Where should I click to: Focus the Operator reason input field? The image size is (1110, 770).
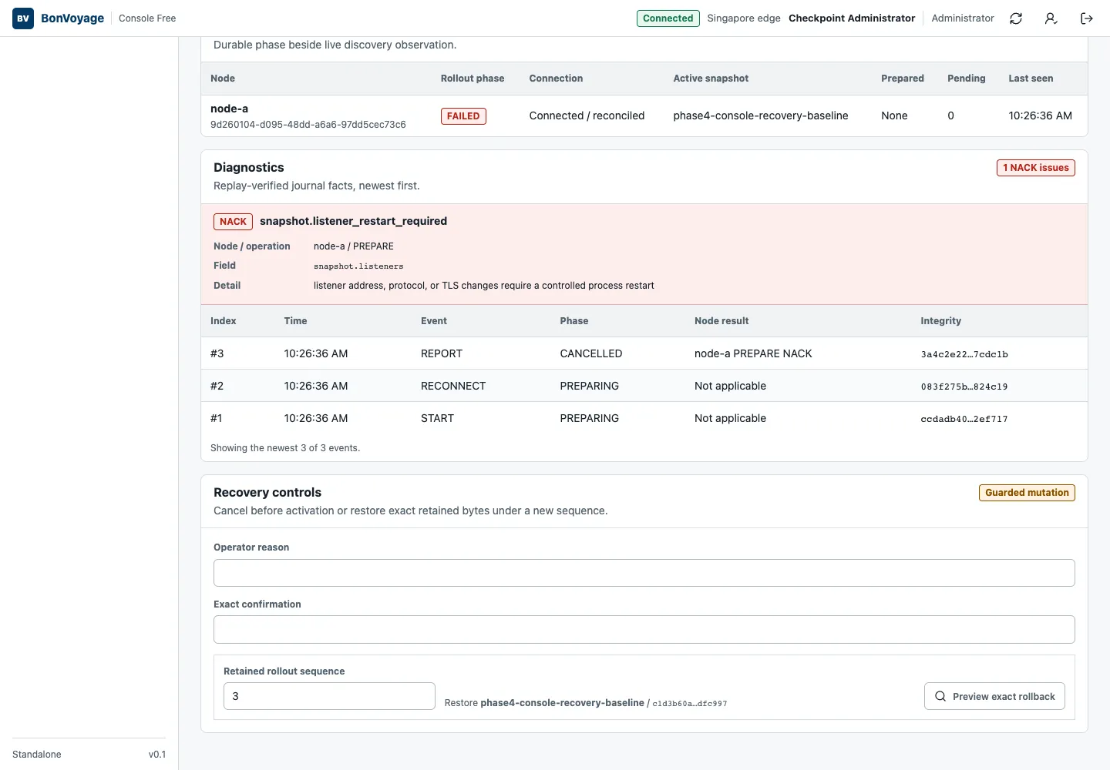click(644, 573)
